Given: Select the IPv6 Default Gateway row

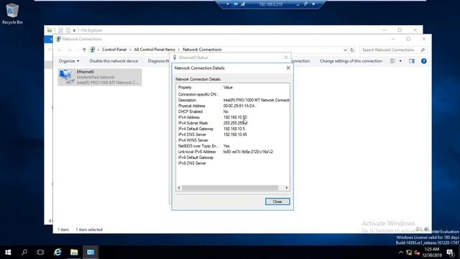Looking at the screenshot, I should (233, 158).
